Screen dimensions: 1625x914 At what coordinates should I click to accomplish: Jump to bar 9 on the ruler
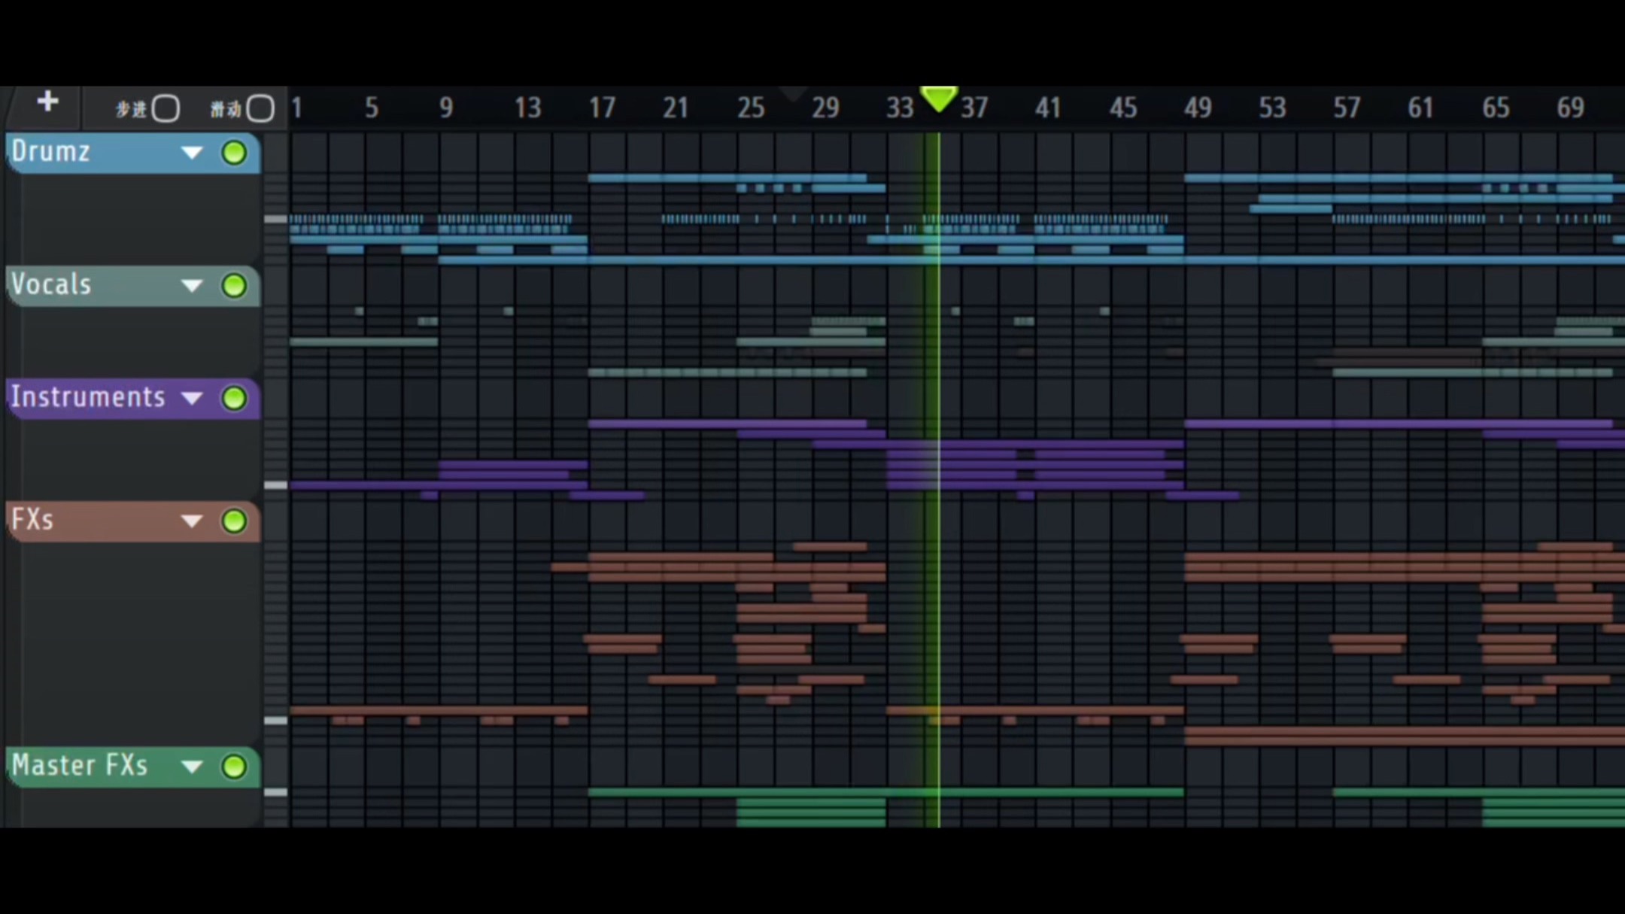pyautogui.click(x=446, y=108)
